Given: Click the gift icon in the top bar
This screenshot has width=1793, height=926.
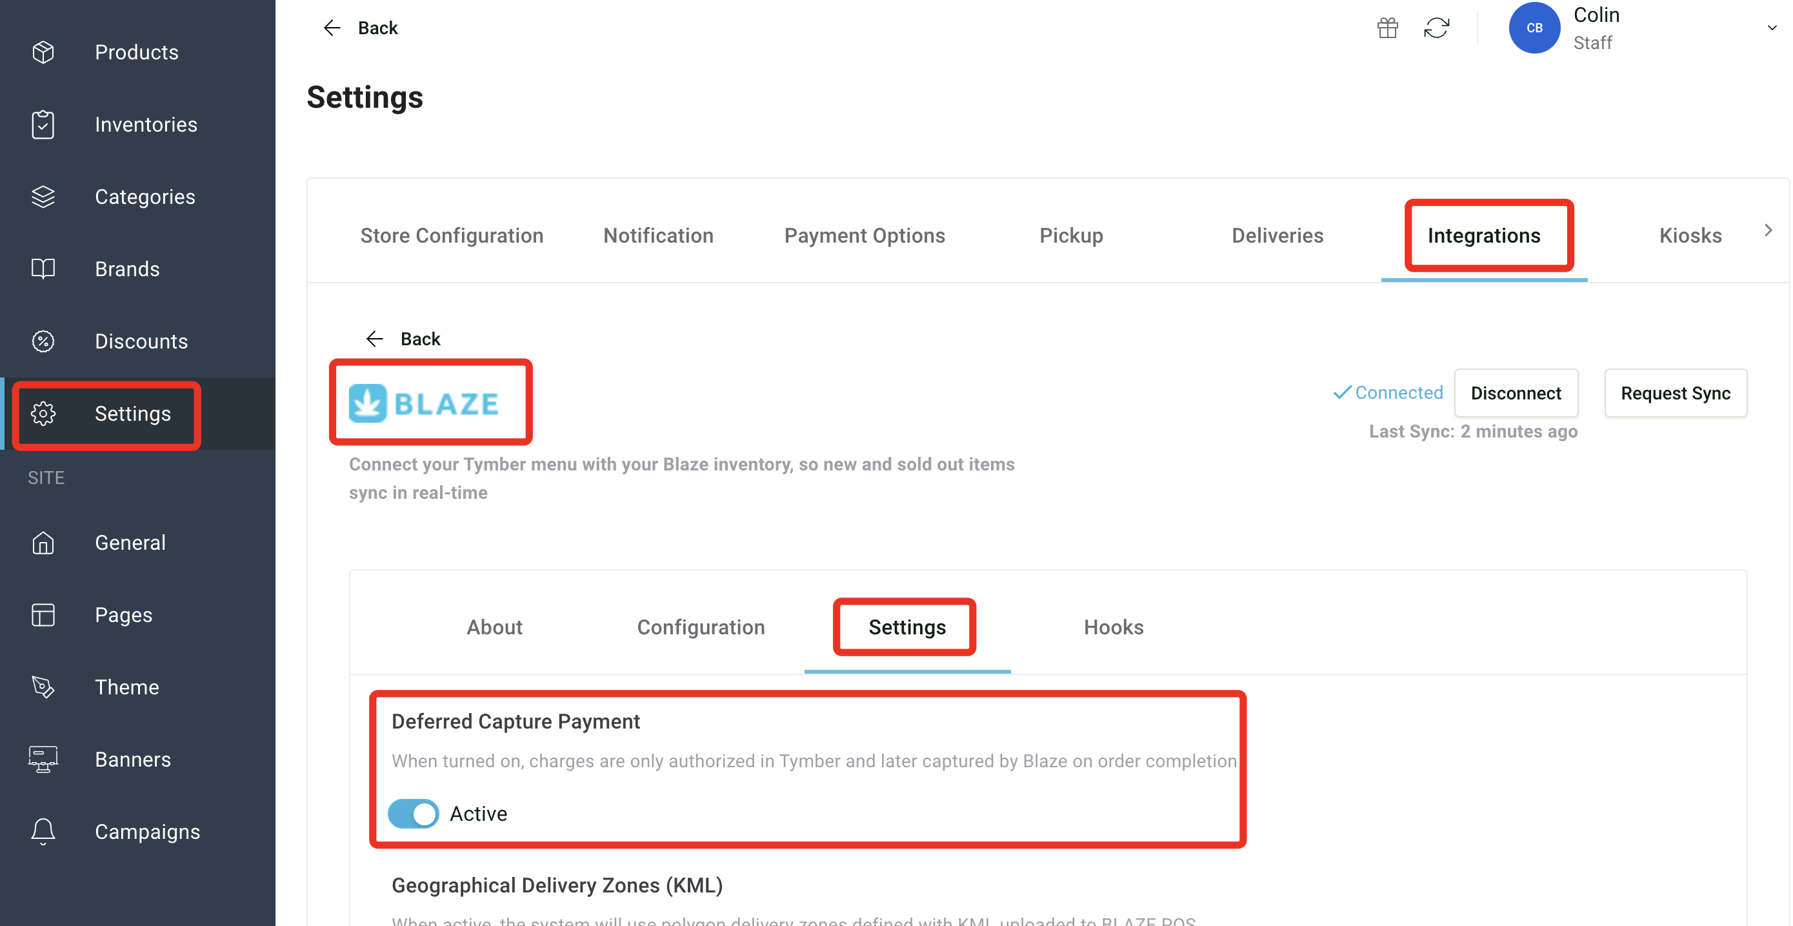Looking at the screenshot, I should point(1387,28).
